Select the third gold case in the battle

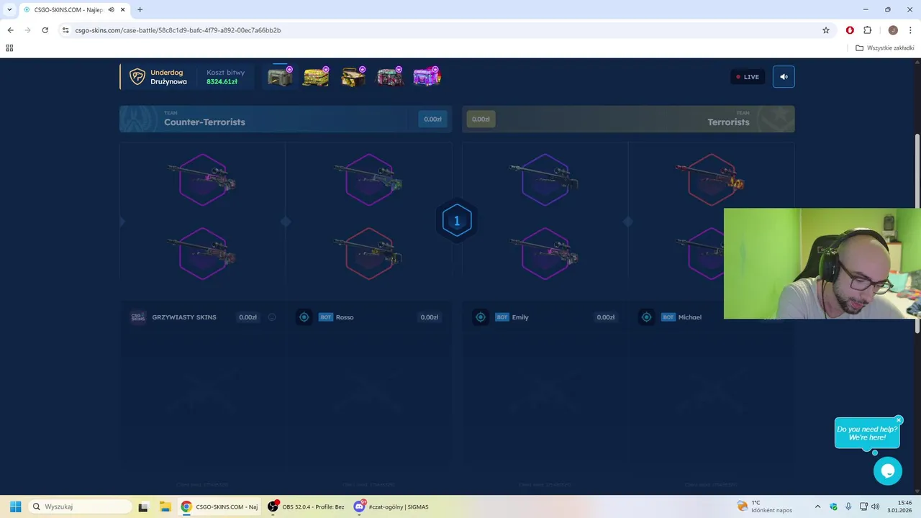(x=353, y=76)
